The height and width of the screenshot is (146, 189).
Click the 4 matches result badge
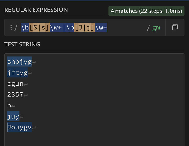[146, 11]
